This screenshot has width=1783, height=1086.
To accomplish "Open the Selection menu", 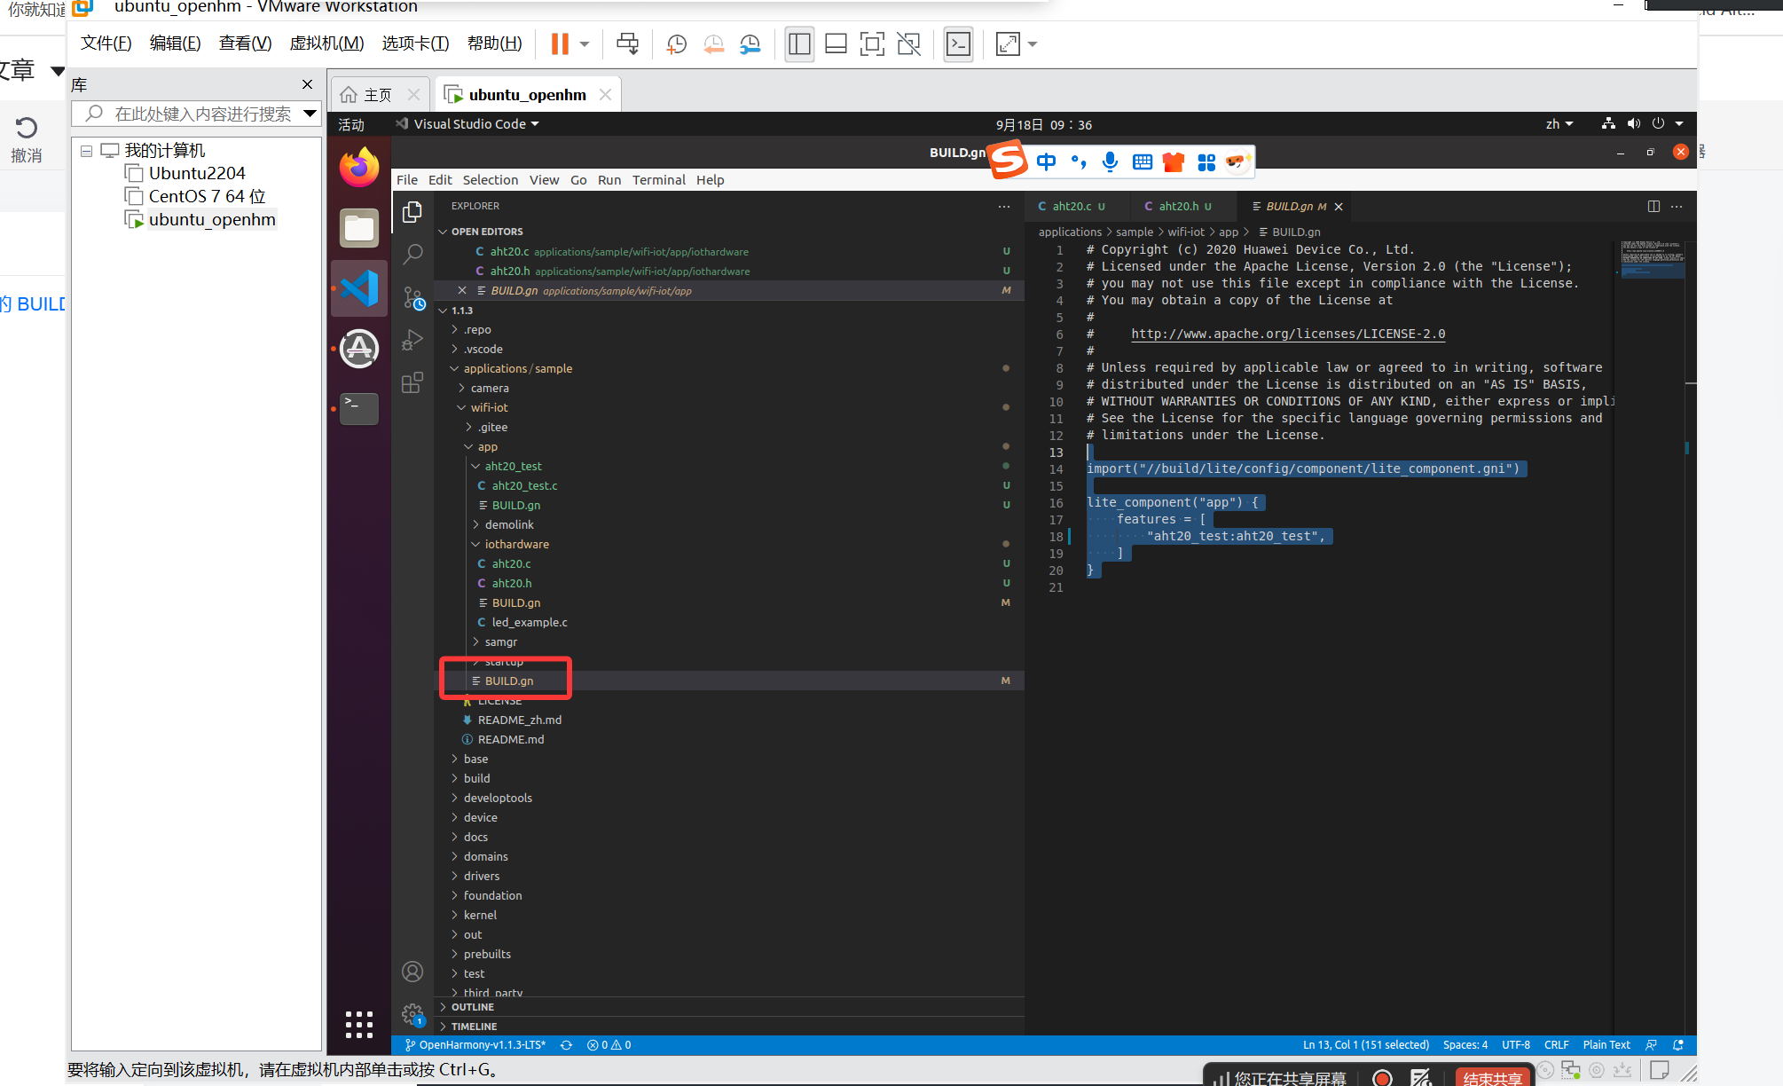I will tap(491, 180).
